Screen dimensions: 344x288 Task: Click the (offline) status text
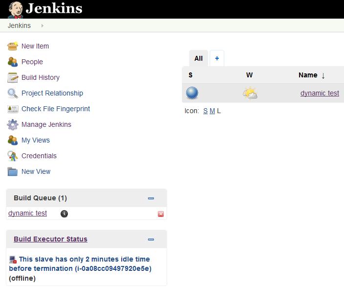(x=22, y=278)
